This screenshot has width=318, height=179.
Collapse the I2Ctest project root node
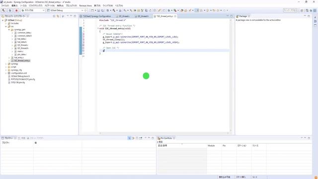click(x=3, y=20)
